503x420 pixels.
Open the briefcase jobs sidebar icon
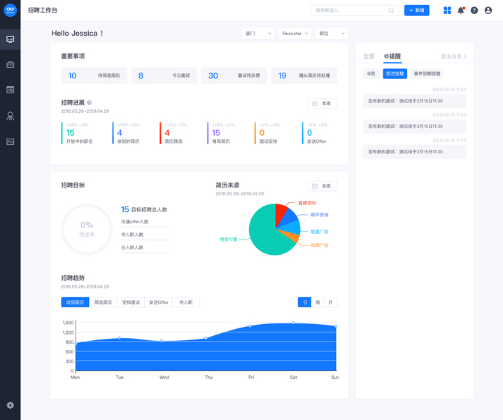[10, 64]
